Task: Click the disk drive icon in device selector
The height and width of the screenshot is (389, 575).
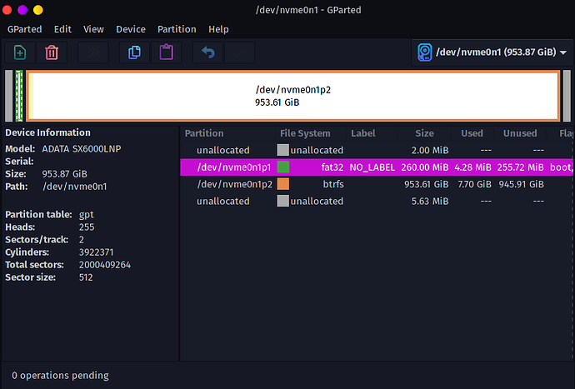Action: [424, 52]
